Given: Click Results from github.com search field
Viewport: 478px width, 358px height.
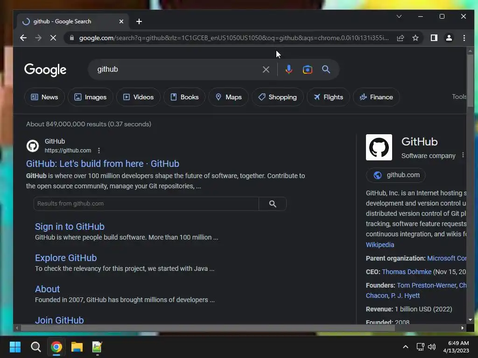Looking at the screenshot, I should tap(146, 204).
